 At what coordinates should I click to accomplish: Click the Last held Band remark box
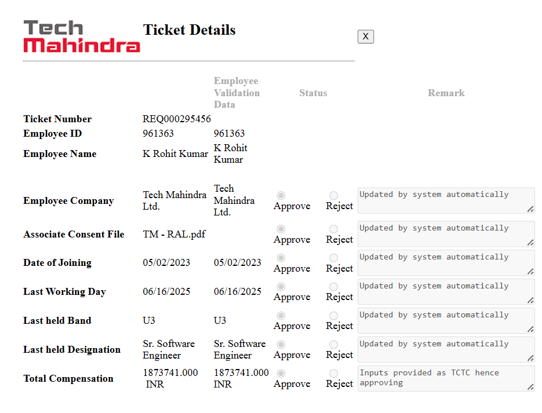(x=446, y=321)
